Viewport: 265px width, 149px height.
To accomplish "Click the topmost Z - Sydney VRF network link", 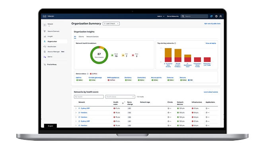I will [84, 108].
